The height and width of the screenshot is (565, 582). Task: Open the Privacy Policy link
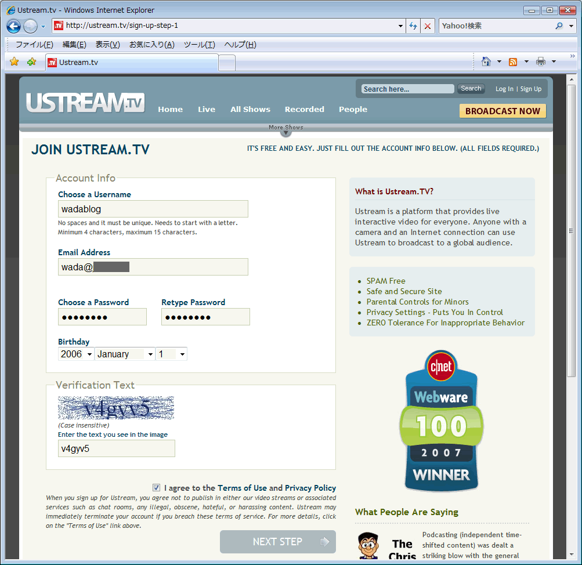tap(310, 488)
